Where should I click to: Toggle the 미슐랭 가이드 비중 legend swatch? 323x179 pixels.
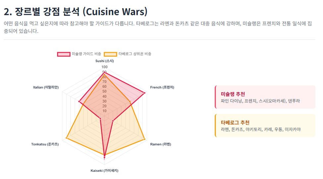[x=64, y=54]
